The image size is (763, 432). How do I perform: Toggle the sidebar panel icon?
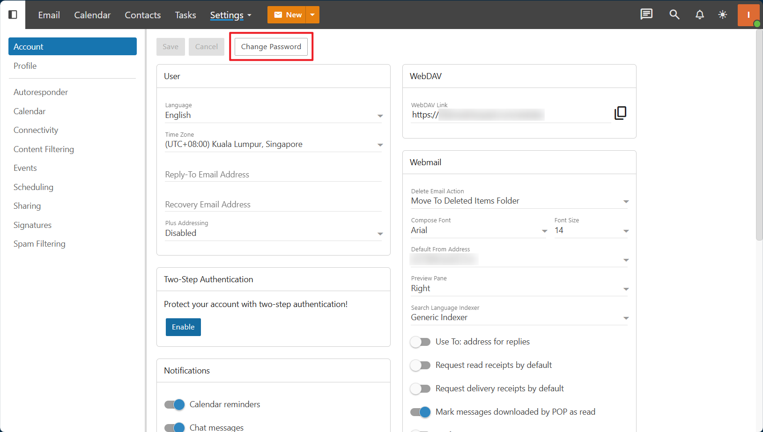point(13,15)
